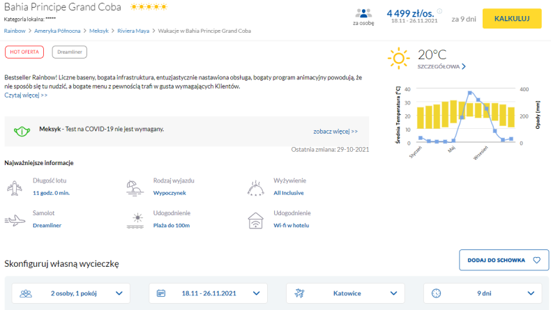551x310 pixels.
Task: Click the plane icon in Katowice selector
Action: point(299,293)
